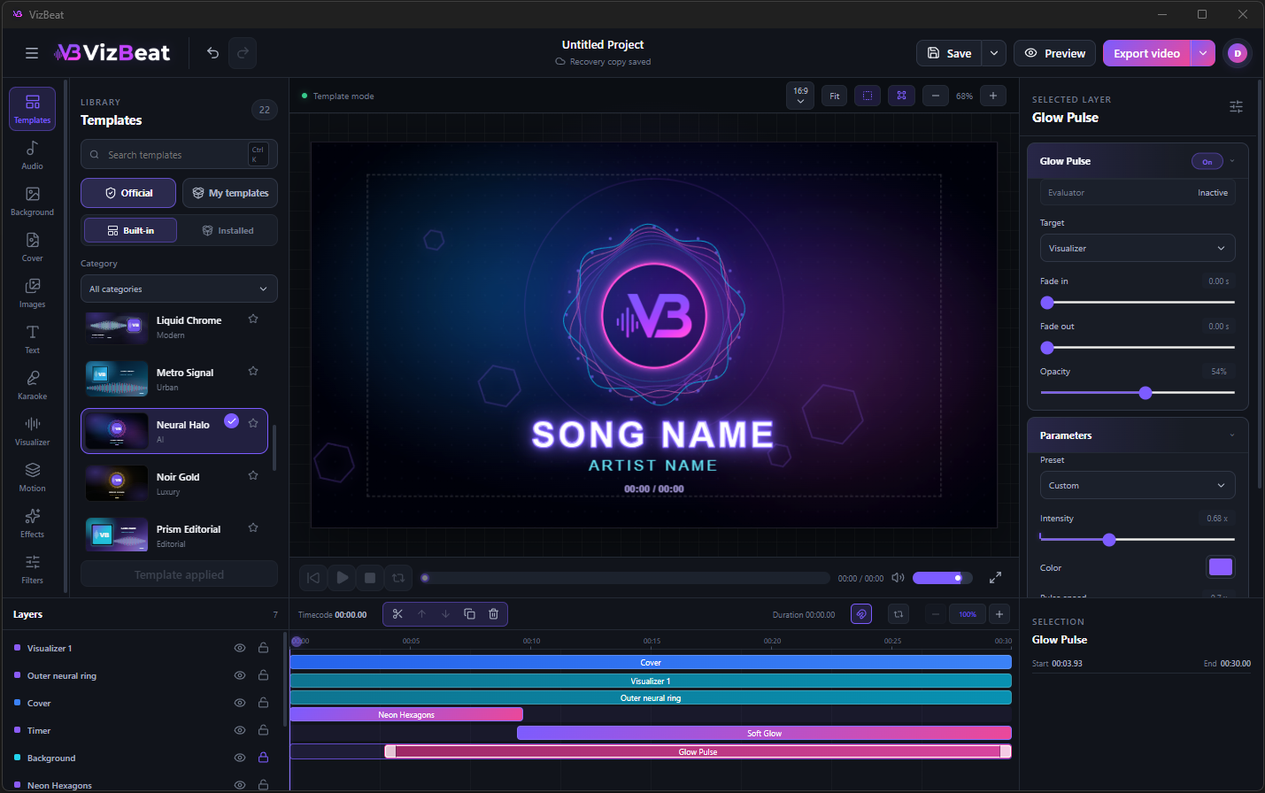Click the split scissors tool in timeline toolbar
The width and height of the screenshot is (1265, 793).
click(397, 614)
